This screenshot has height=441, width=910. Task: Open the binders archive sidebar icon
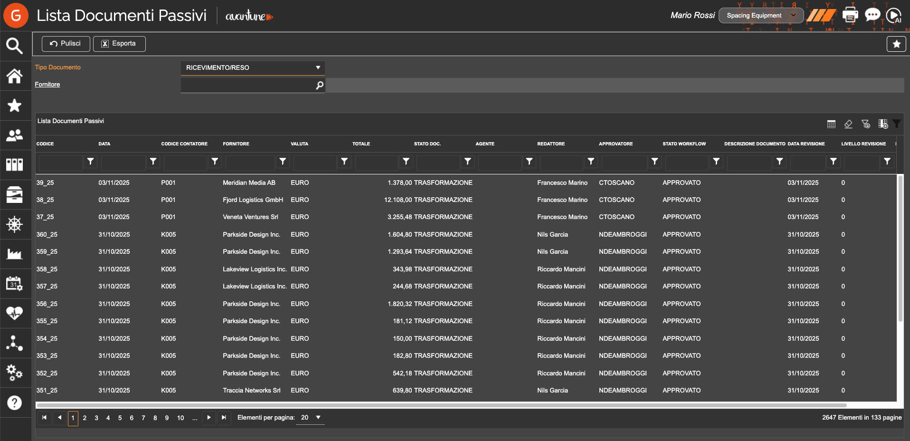point(14,165)
